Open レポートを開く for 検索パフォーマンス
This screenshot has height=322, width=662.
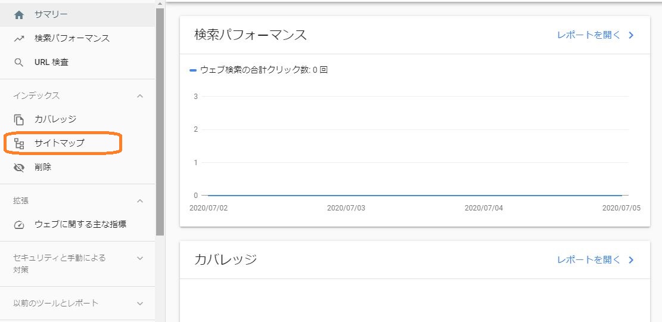(589, 35)
